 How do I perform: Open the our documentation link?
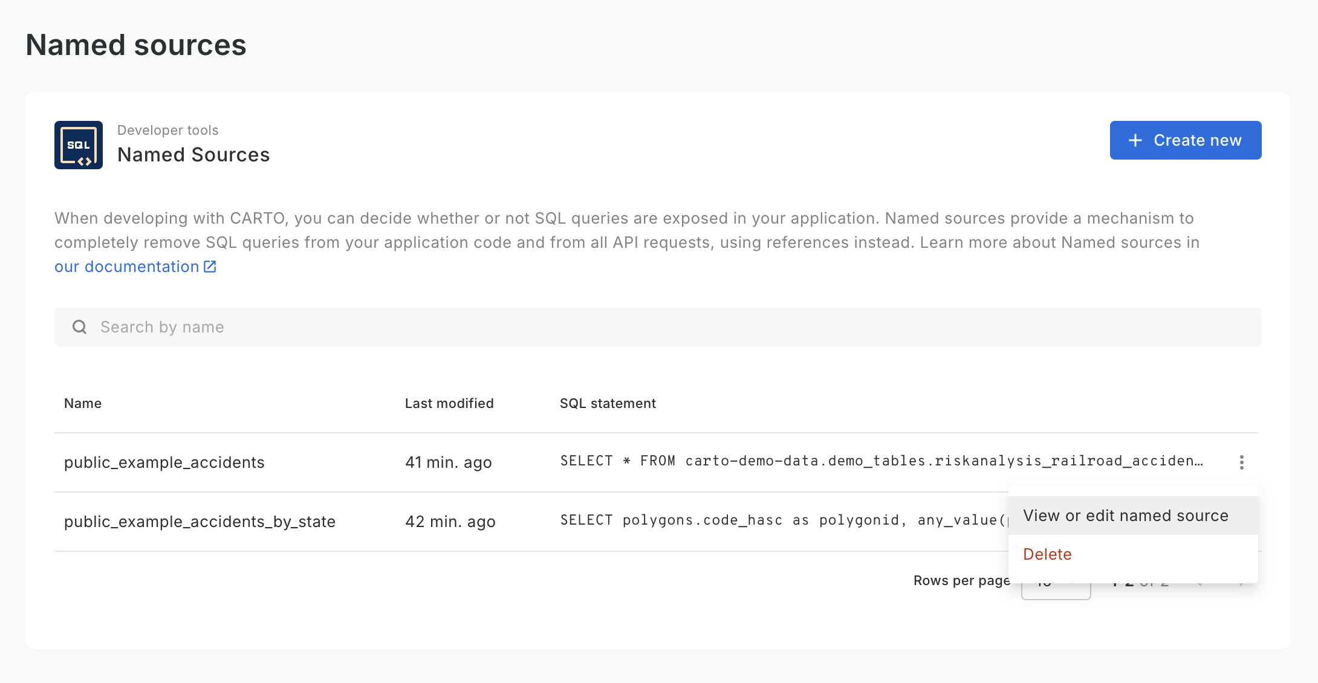[x=127, y=267]
